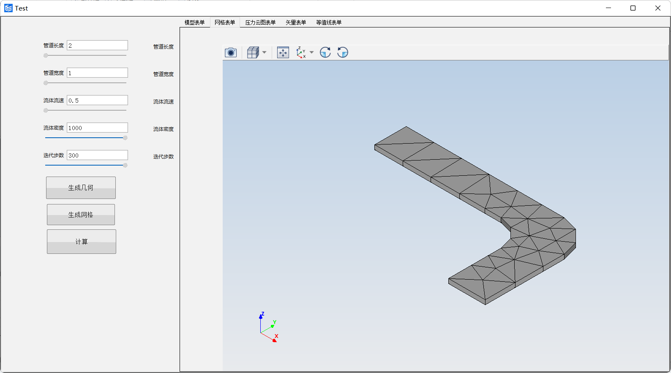Click the Test app icon in title bar
Image resolution: width=671 pixels, height=373 pixels.
8,8
